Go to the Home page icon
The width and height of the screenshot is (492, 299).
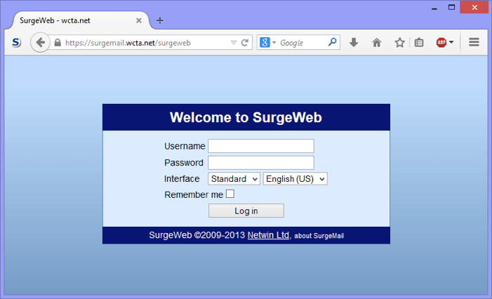coord(376,42)
